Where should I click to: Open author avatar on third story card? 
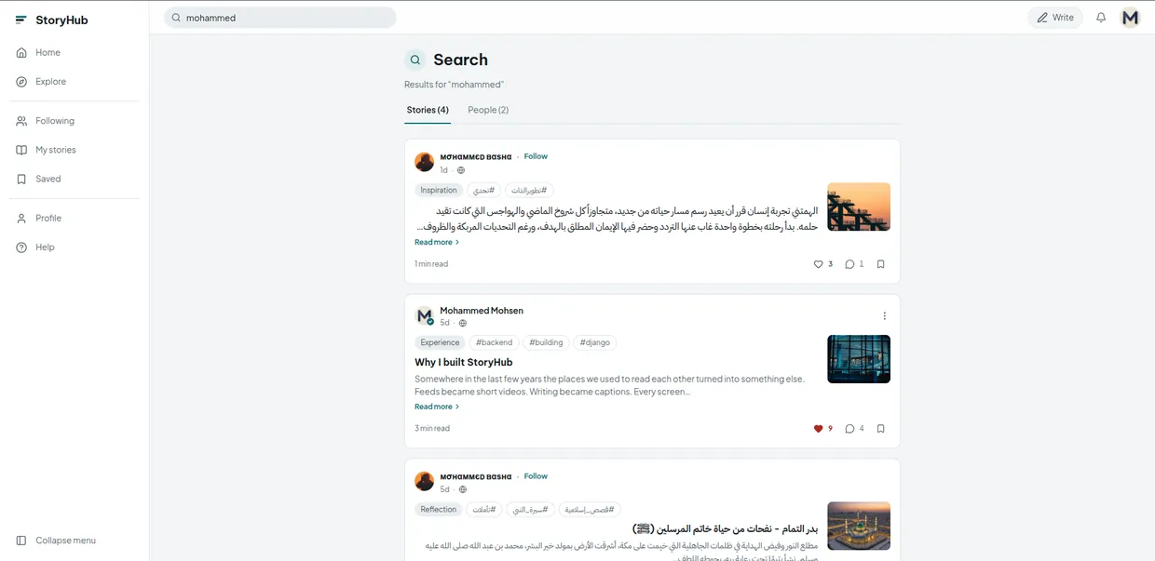425,482
